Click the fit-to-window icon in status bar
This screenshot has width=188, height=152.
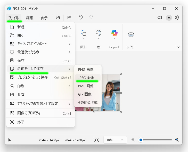point(96,140)
